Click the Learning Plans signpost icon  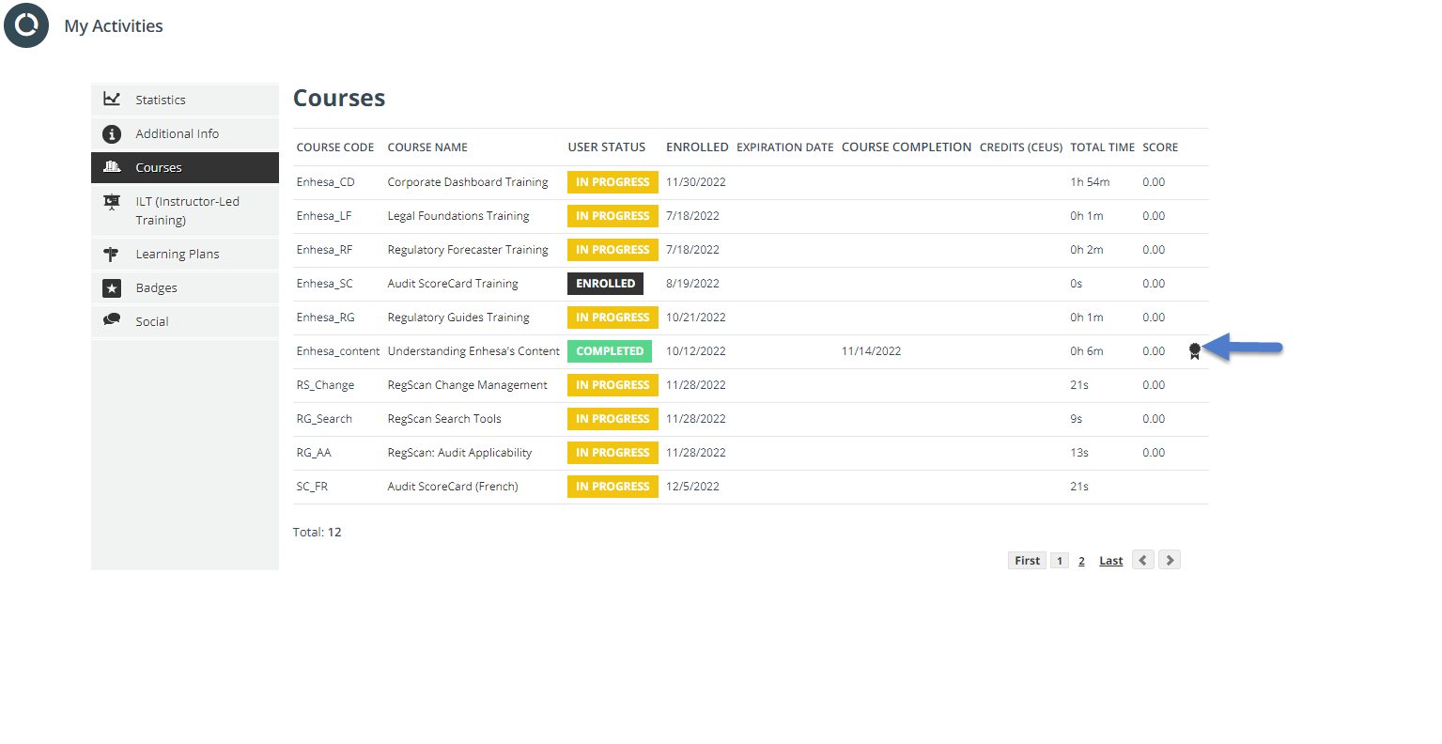click(112, 254)
